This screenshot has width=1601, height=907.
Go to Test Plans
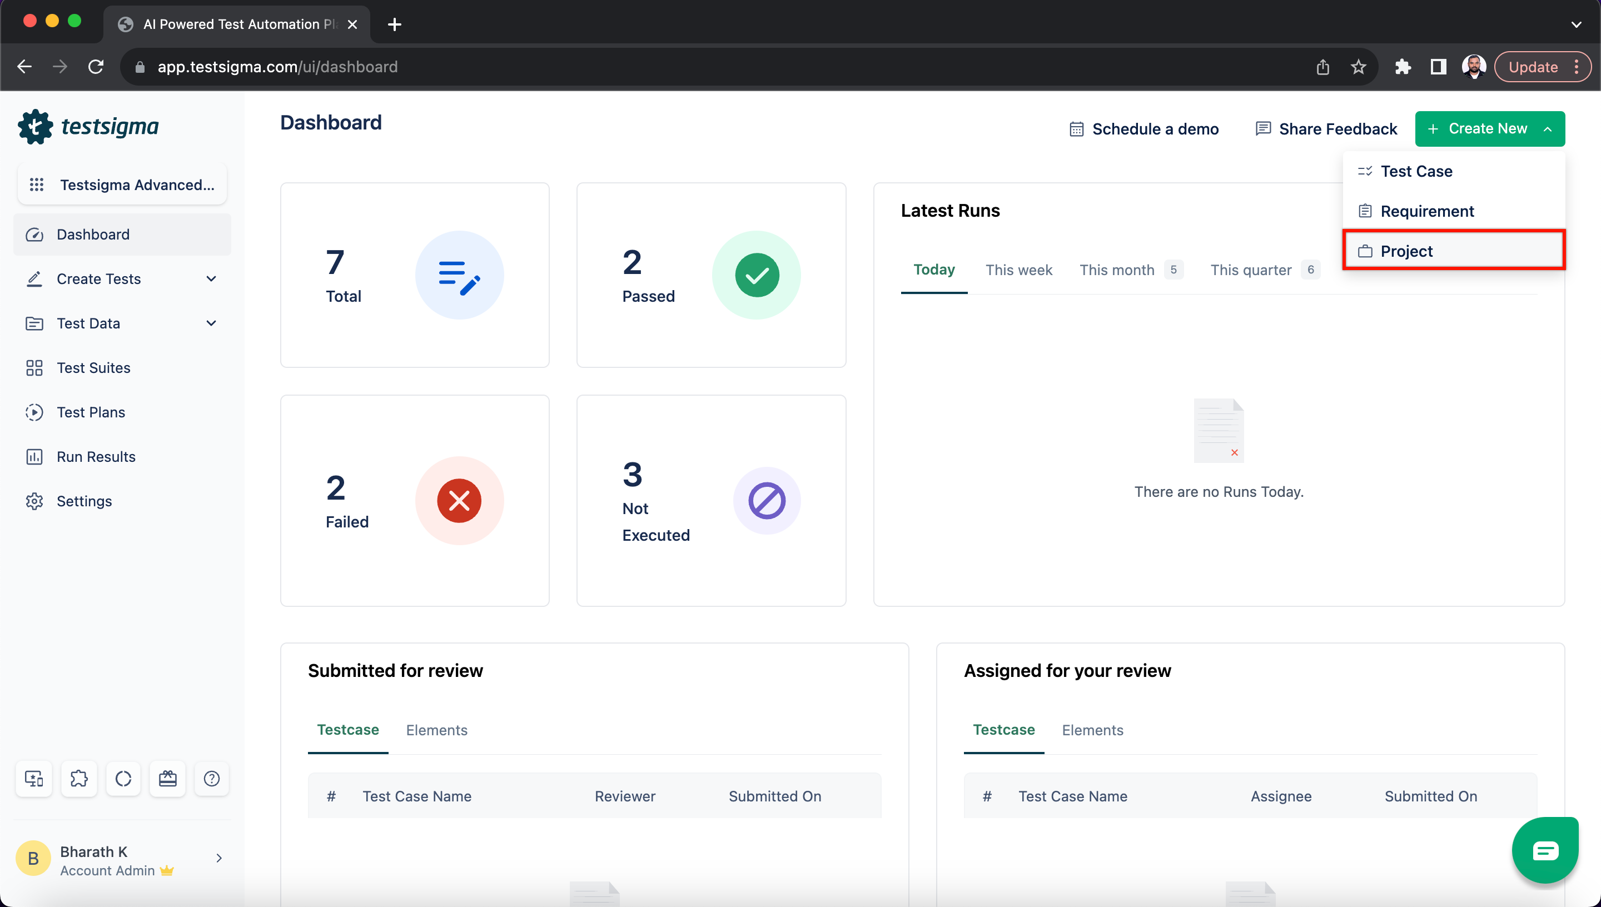click(x=122, y=412)
